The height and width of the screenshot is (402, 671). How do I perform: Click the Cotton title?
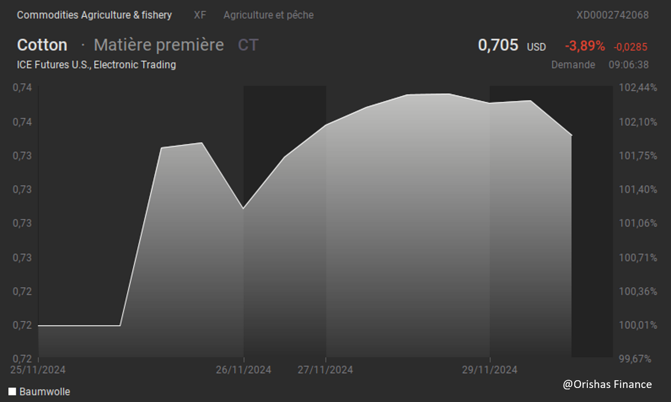pyautogui.click(x=42, y=45)
